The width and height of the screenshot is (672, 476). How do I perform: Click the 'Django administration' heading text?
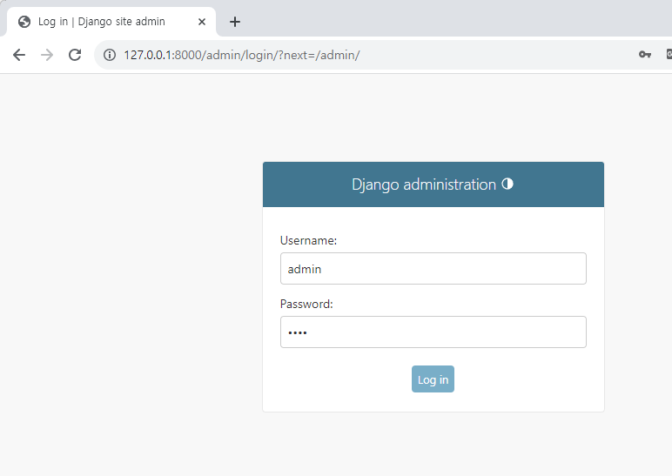pyautogui.click(x=424, y=184)
